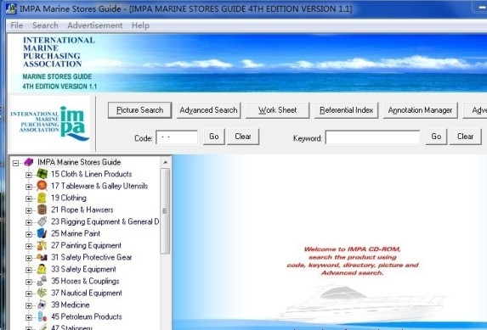Viewport: 487px width, 330px height.
Task: Expand the 27 Painting Equipment branch
Action: (x=29, y=246)
